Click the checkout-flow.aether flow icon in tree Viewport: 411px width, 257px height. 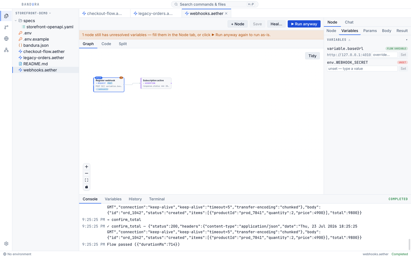(x=20, y=51)
